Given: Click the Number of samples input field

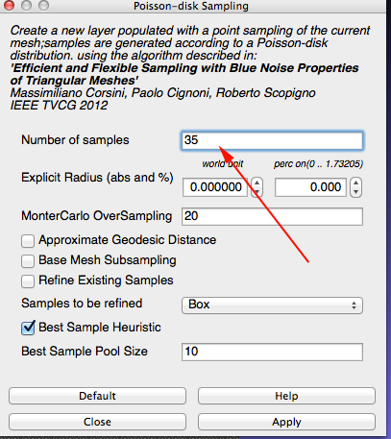Looking at the screenshot, I should [x=272, y=140].
